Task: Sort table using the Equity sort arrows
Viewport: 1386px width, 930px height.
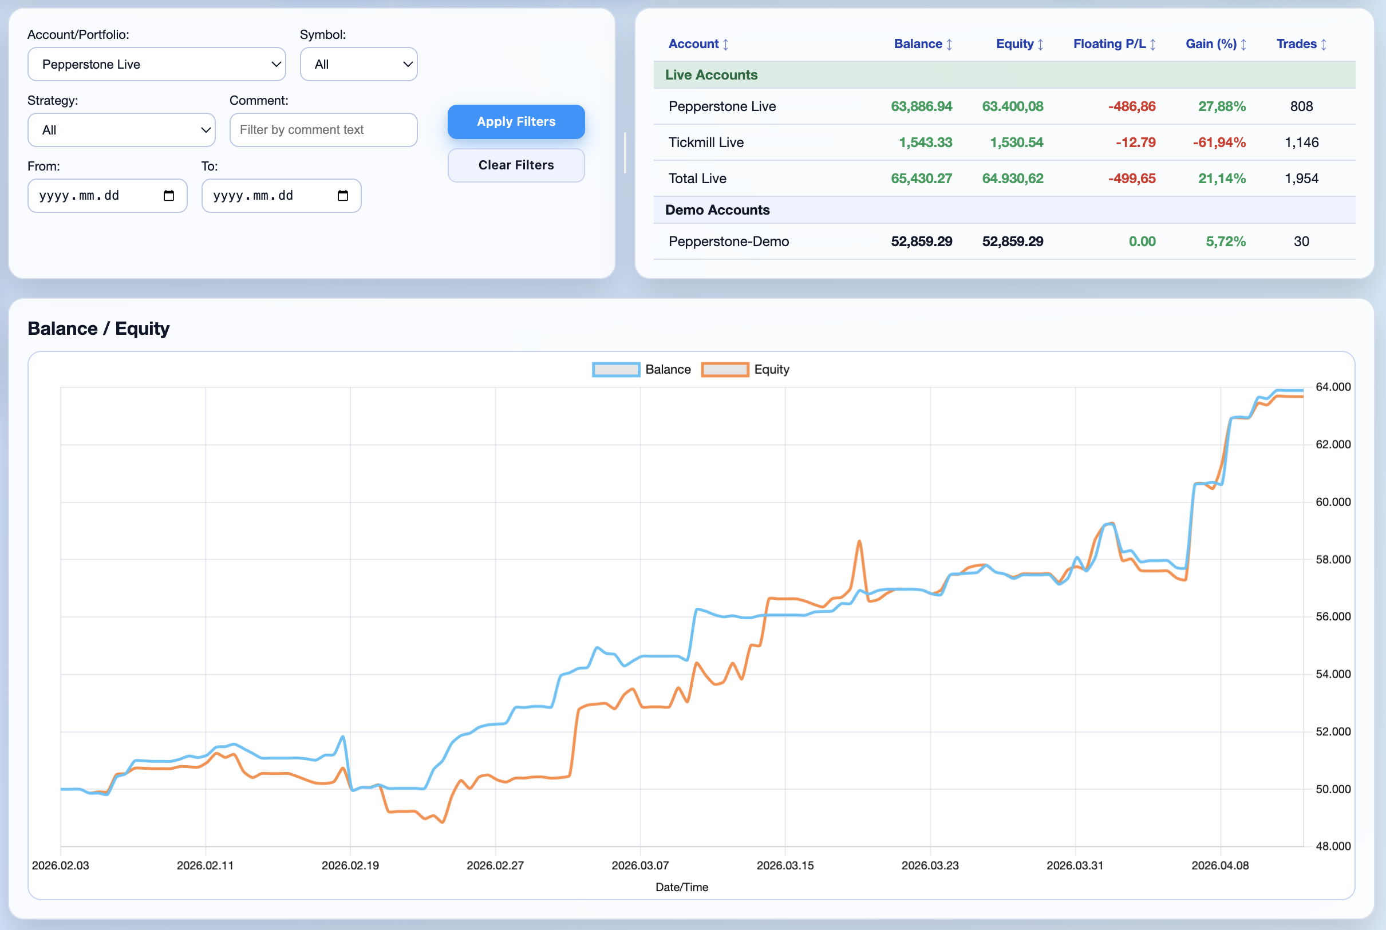Action: pos(1040,43)
